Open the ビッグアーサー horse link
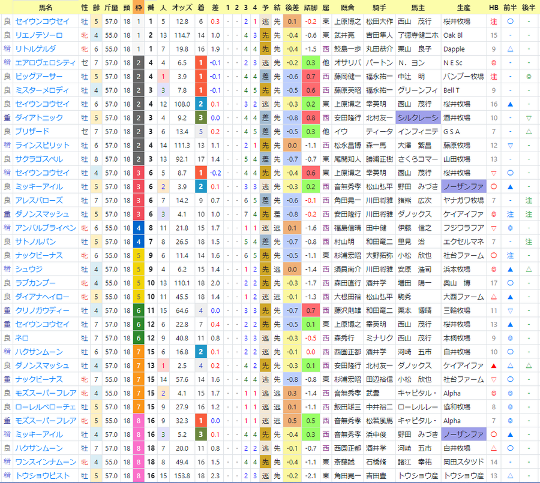This screenshot has height=483, width=540. [x=39, y=76]
